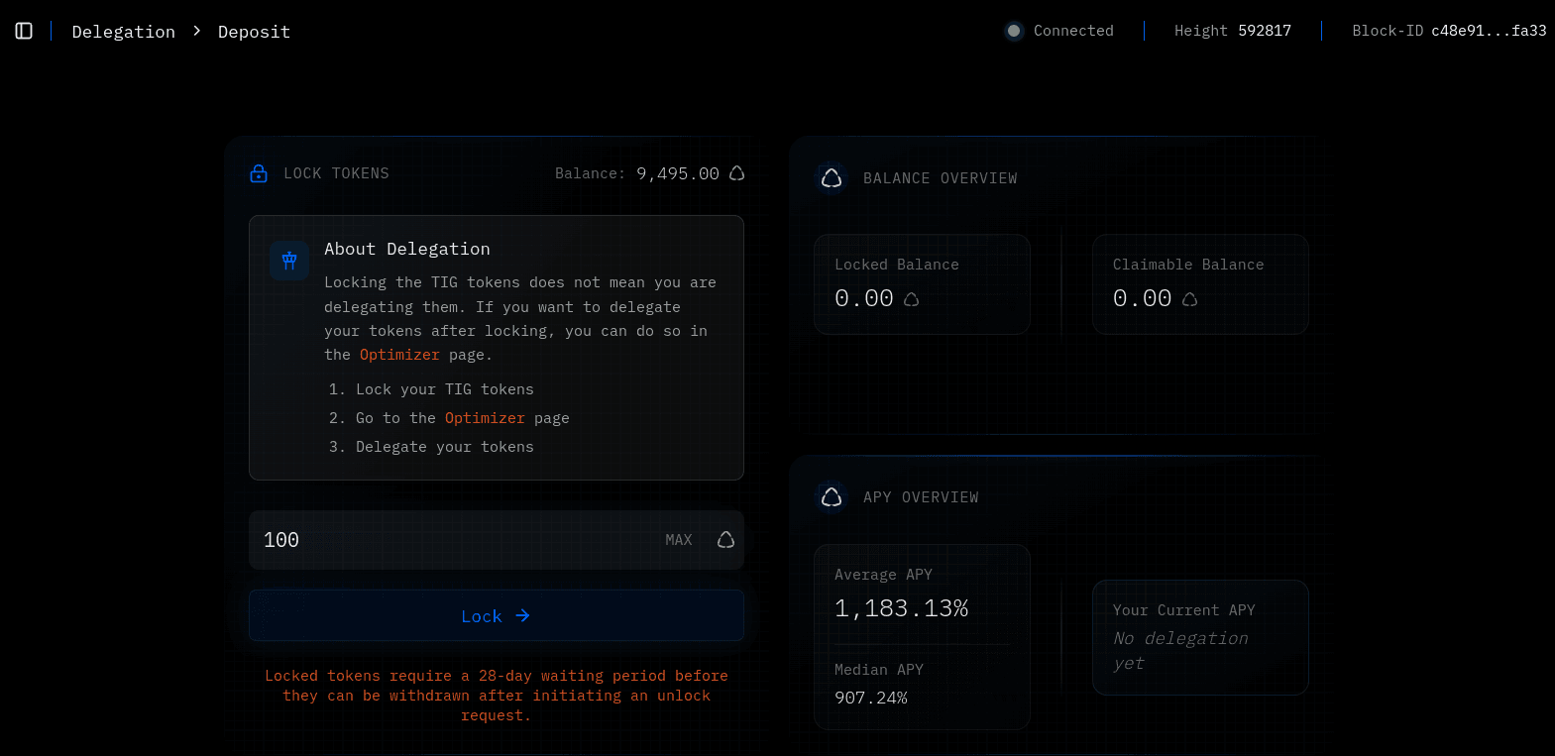Click the About Delegation info icon
Screen dimensions: 1555x756
289,261
